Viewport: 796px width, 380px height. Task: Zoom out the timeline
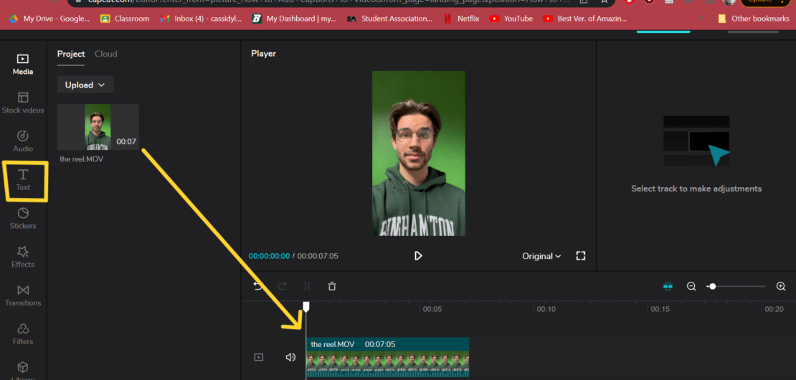(691, 286)
